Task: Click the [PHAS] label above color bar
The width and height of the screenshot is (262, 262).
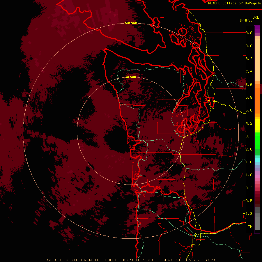Action: [246, 20]
